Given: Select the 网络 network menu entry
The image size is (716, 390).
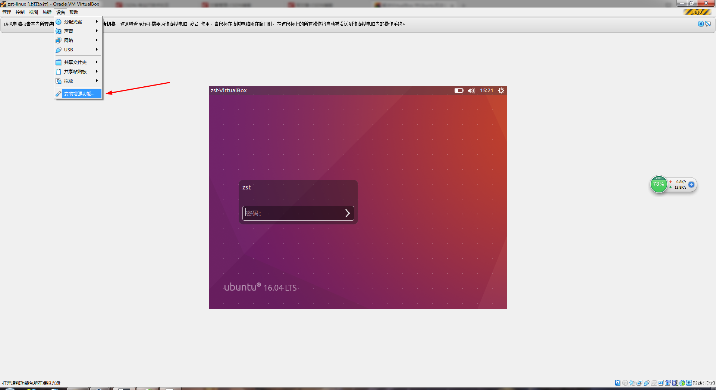Looking at the screenshot, I should coord(78,41).
